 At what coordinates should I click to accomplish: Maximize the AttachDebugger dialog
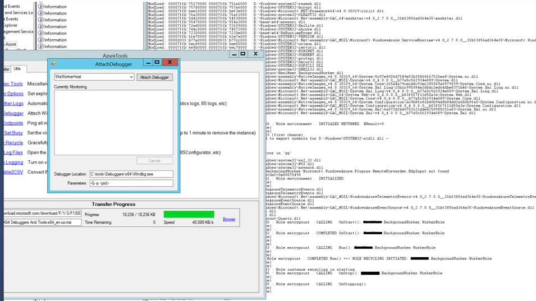click(x=157, y=62)
